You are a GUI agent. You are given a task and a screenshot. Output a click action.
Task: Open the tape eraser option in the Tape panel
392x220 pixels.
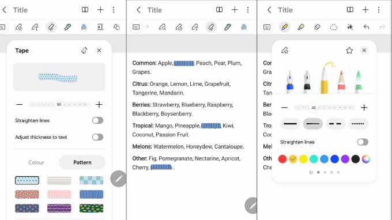click(x=84, y=51)
